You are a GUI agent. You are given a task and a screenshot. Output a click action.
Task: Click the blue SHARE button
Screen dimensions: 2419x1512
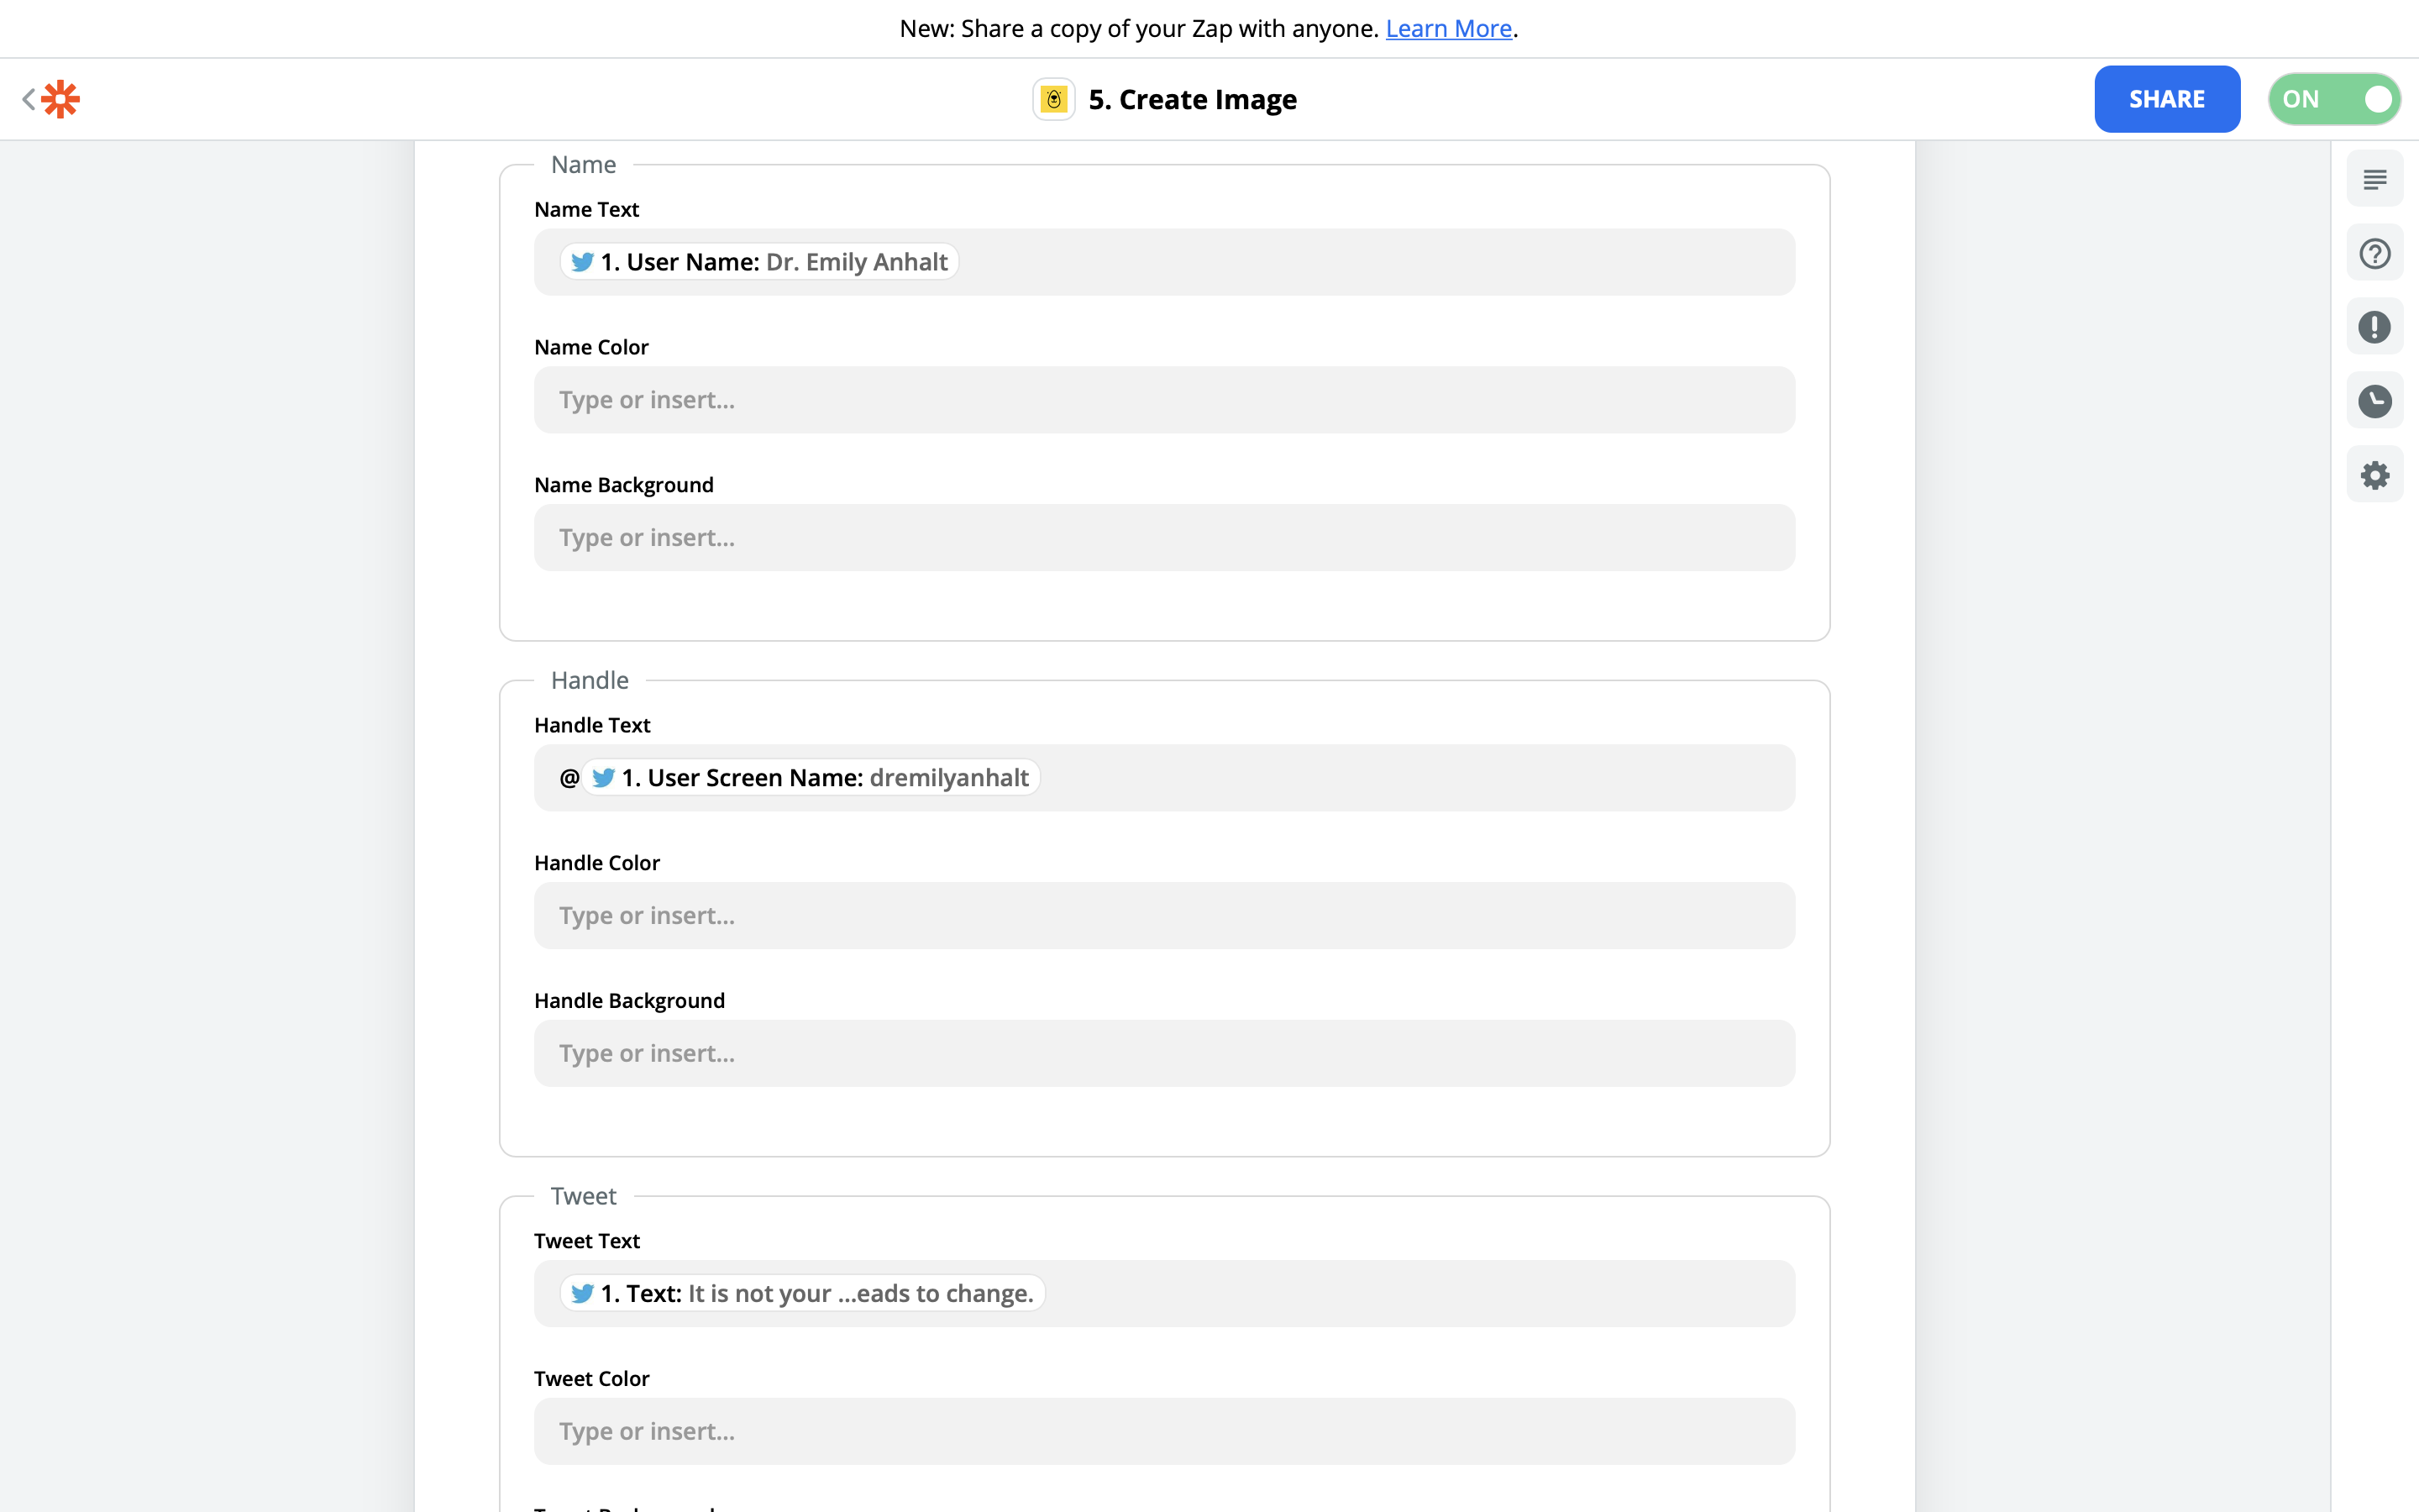click(2166, 99)
